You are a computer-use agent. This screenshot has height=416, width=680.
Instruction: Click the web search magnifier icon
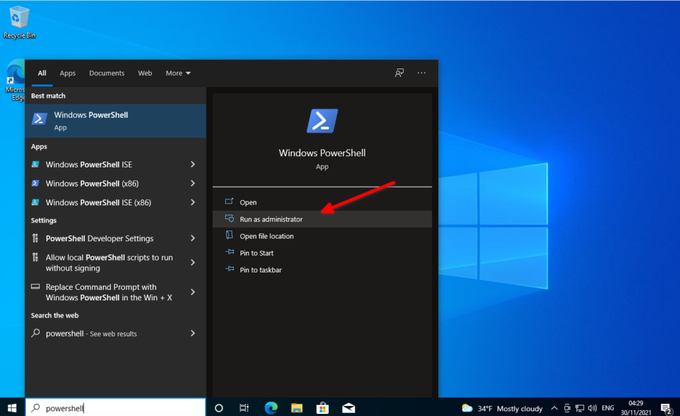coord(36,333)
